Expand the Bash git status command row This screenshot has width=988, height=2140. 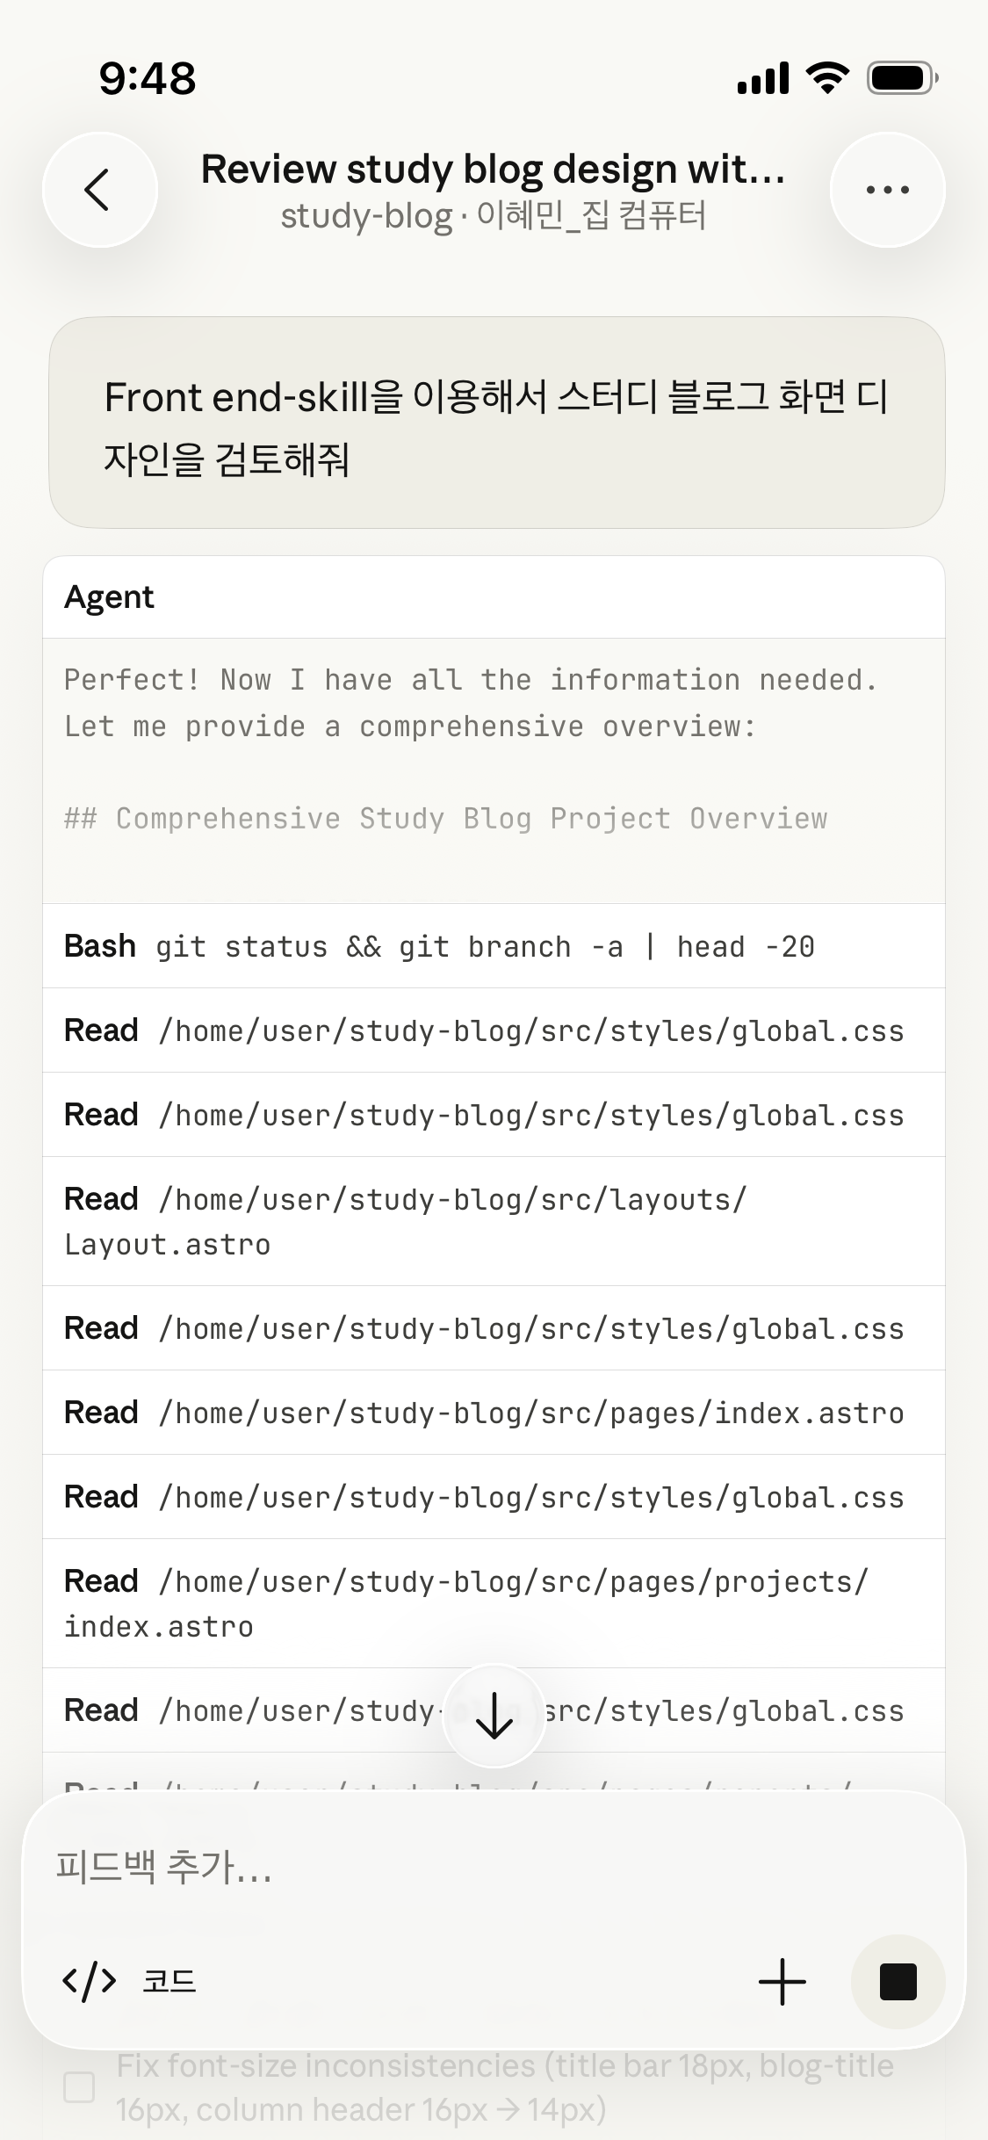click(x=494, y=946)
